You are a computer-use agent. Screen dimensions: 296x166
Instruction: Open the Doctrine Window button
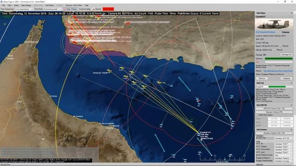pos(274,133)
